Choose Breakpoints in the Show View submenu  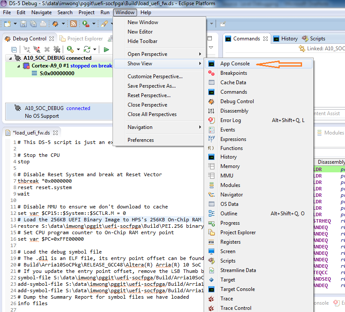[233, 73]
